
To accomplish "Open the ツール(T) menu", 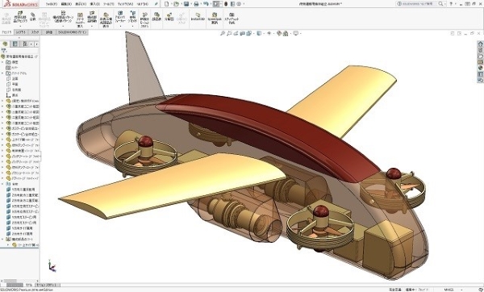I will [x=108, y=4].
